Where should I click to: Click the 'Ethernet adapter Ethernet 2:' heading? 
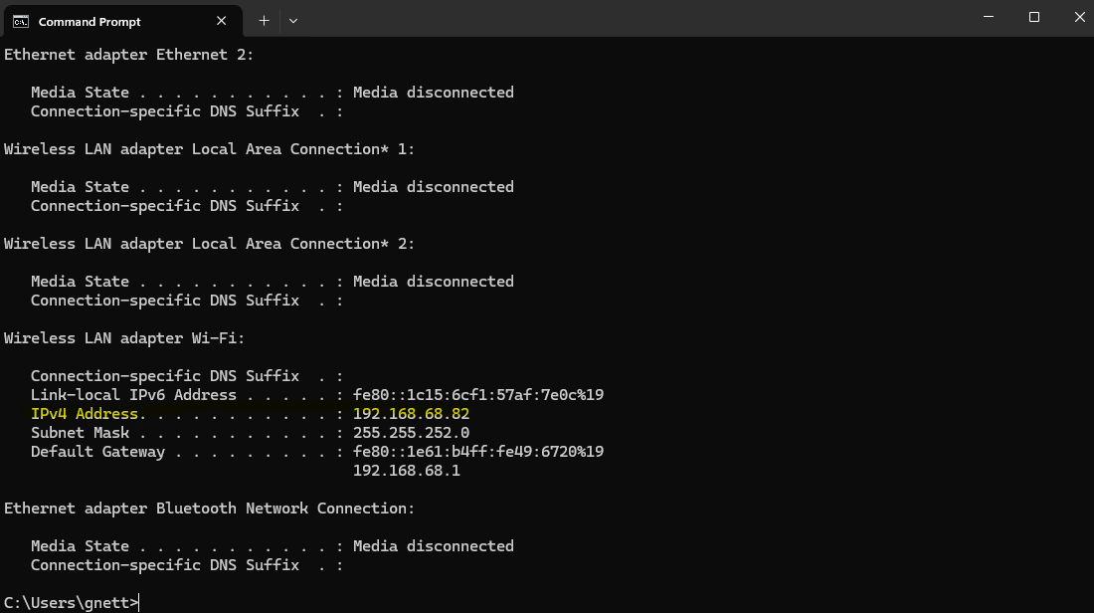(129, 55)
